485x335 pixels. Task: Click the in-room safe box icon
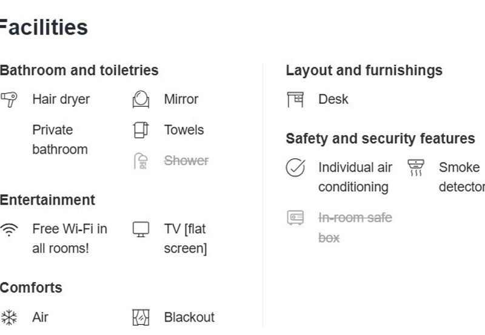tap(295, 217)
